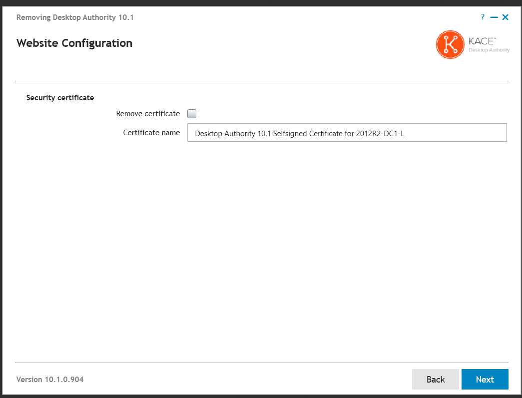Click the Version 10.1.0.904 text
Viewport: 522px width, 398px height.
pos(50,380)
